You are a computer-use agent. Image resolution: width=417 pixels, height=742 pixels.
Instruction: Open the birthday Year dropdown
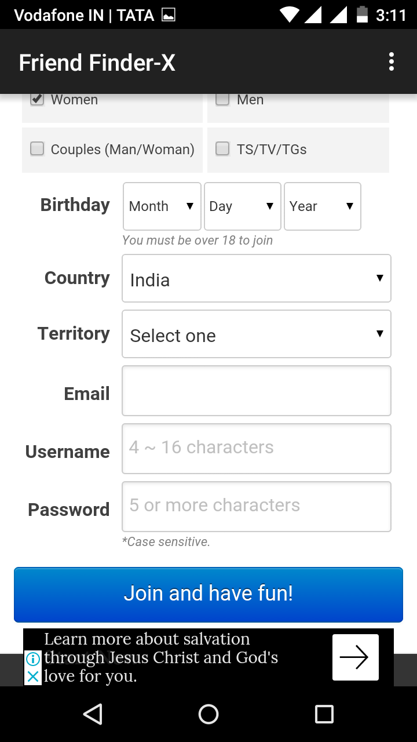[322, 206]
